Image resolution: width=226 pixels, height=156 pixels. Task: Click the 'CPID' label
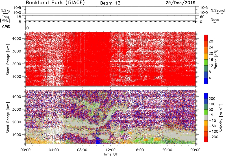(x=6, y=27)
